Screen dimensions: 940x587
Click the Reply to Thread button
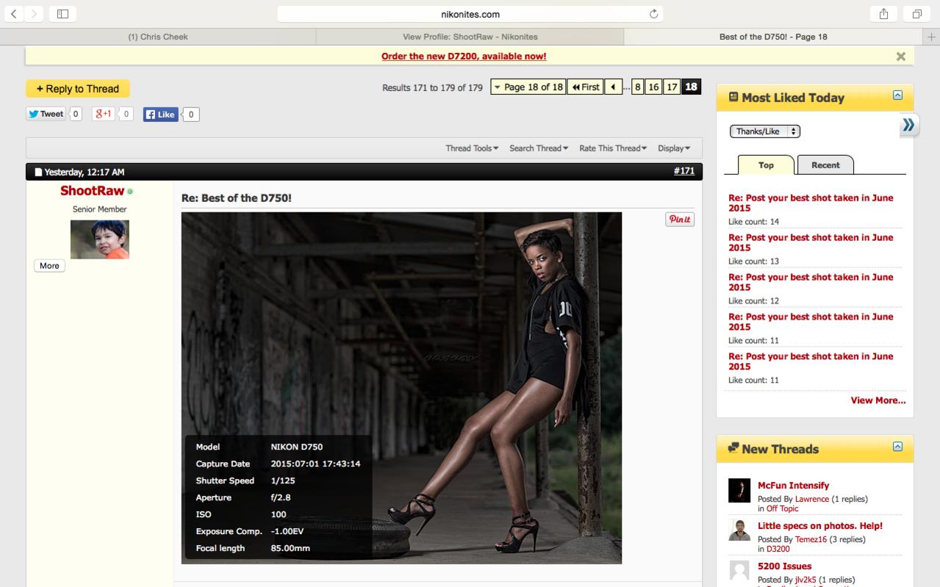(x=78, y=89)
